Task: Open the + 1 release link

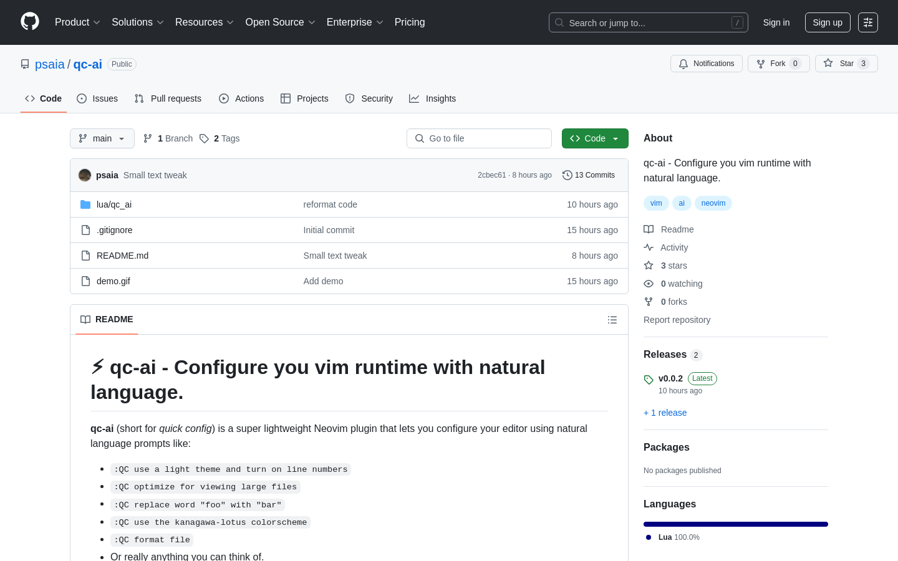Action: point(665,413)
